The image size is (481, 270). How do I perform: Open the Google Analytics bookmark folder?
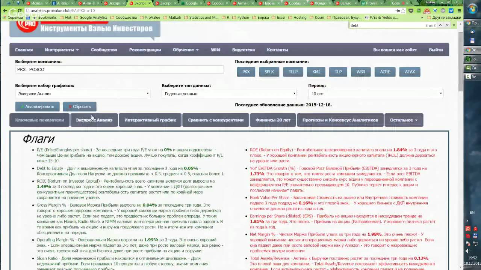(x=91, y=17)
